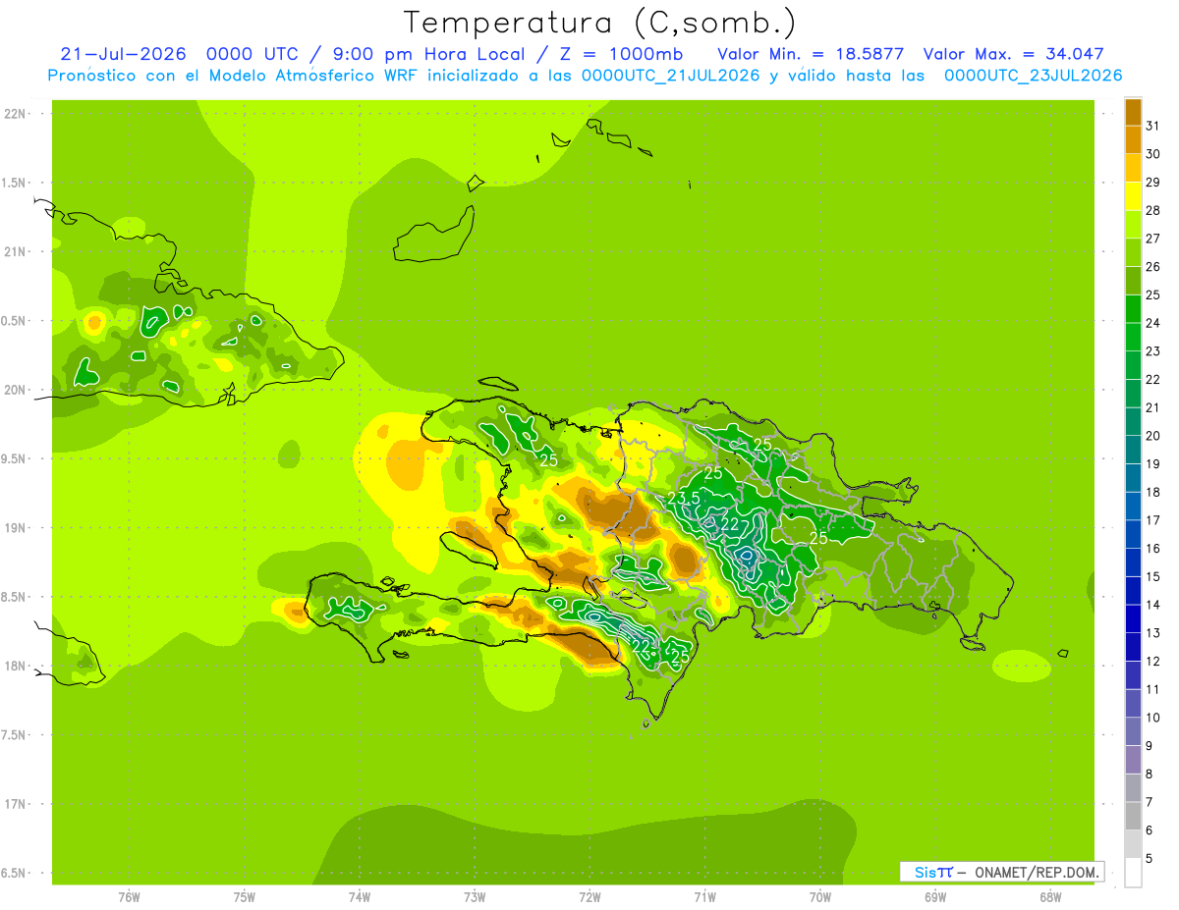This screenshot has height=910, width=1179.
Task: Click the "74W" longitude axis label
Action: click(360, 896)
